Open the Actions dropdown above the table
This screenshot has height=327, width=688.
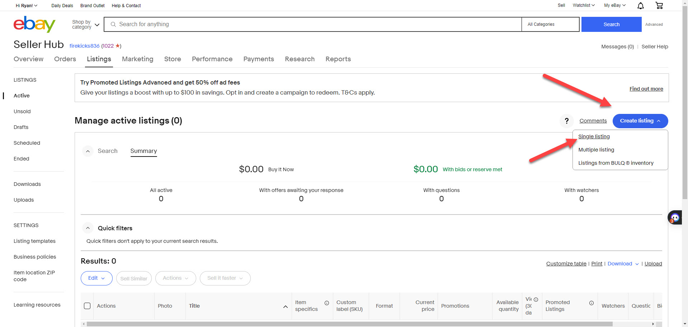pyautogui.click(x=176, y=278)
